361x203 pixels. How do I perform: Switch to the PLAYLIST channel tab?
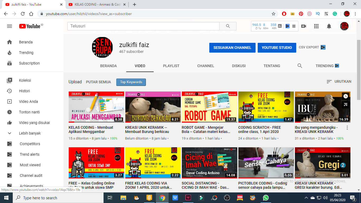(171, 66)
